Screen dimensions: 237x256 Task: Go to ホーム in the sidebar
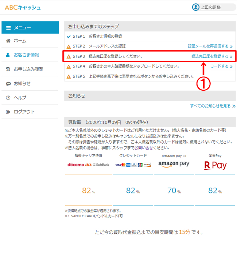(20, 41)
